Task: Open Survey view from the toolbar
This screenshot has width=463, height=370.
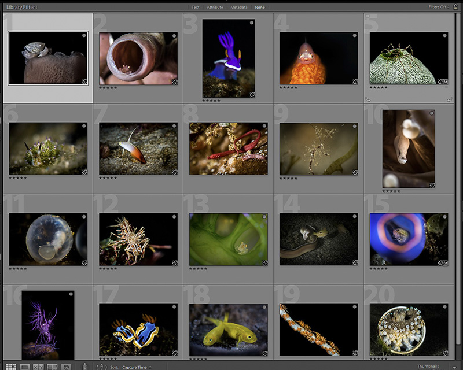Action: pos(53,367)
